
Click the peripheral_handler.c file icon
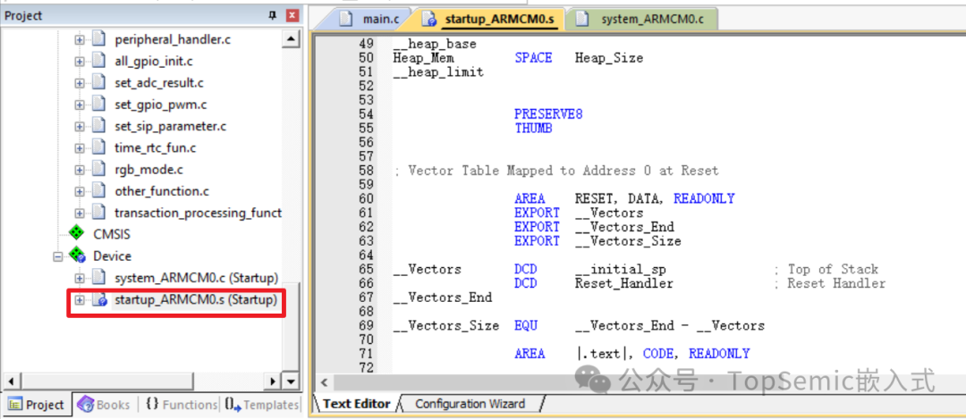[98, 40]
